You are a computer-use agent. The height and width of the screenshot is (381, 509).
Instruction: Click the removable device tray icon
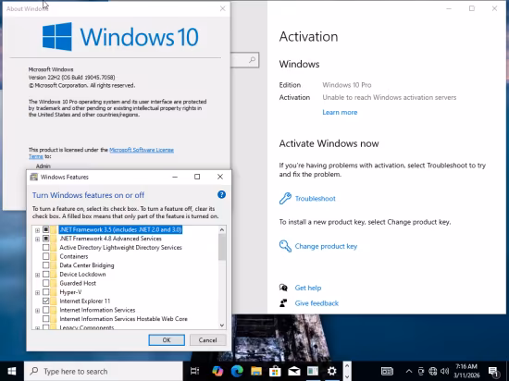[421, 371]
